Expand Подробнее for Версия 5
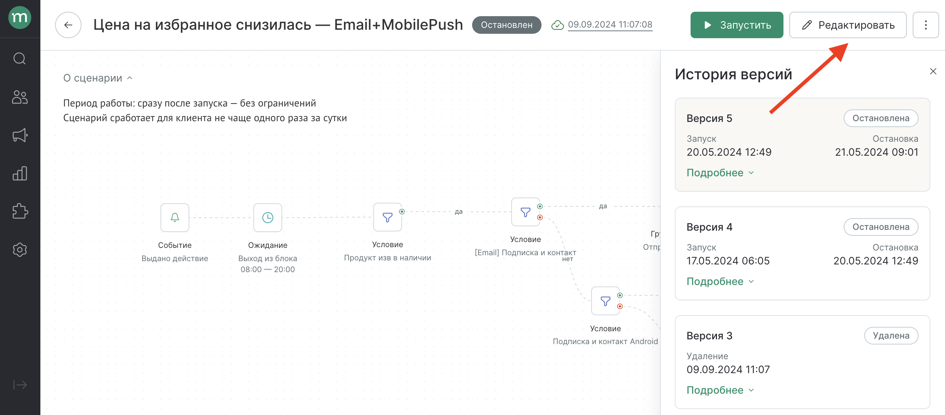Viewport: 945px width, 415px height. [720, 173]
